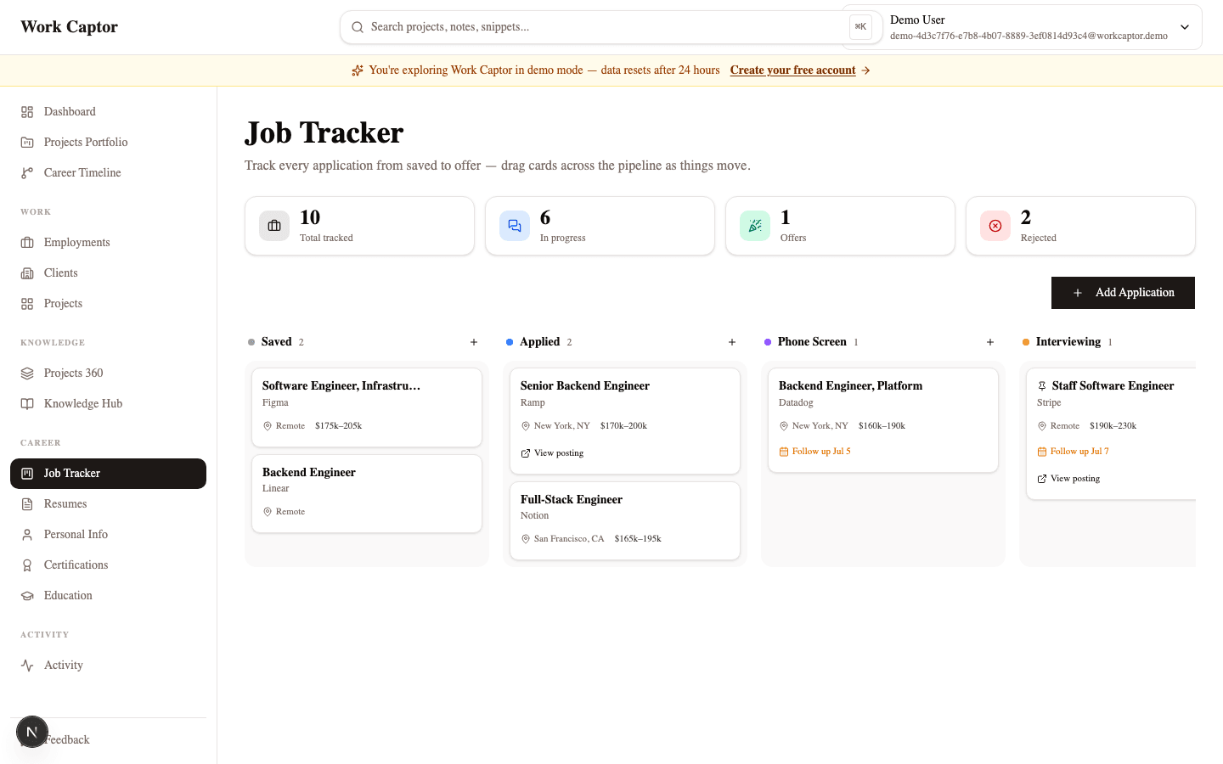Open the Career Timeline branch icon
The height and width of the screenshot is (764, 1223).
tap(27, 173)
